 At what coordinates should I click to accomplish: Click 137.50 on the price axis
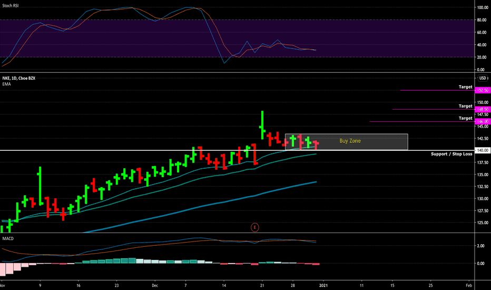click(483, 162)
